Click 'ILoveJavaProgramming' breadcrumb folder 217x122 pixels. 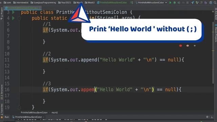[x=43, y=3]
